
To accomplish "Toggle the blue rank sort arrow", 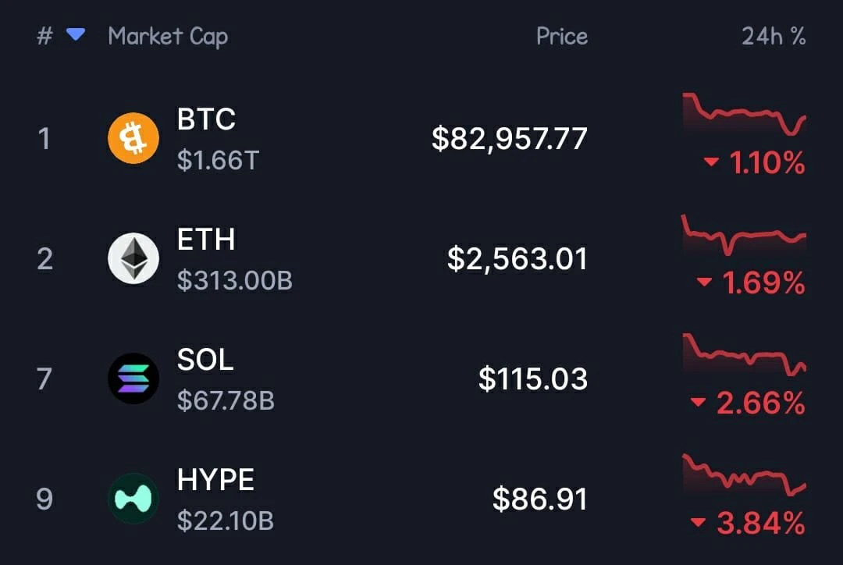I will point(75,35).
